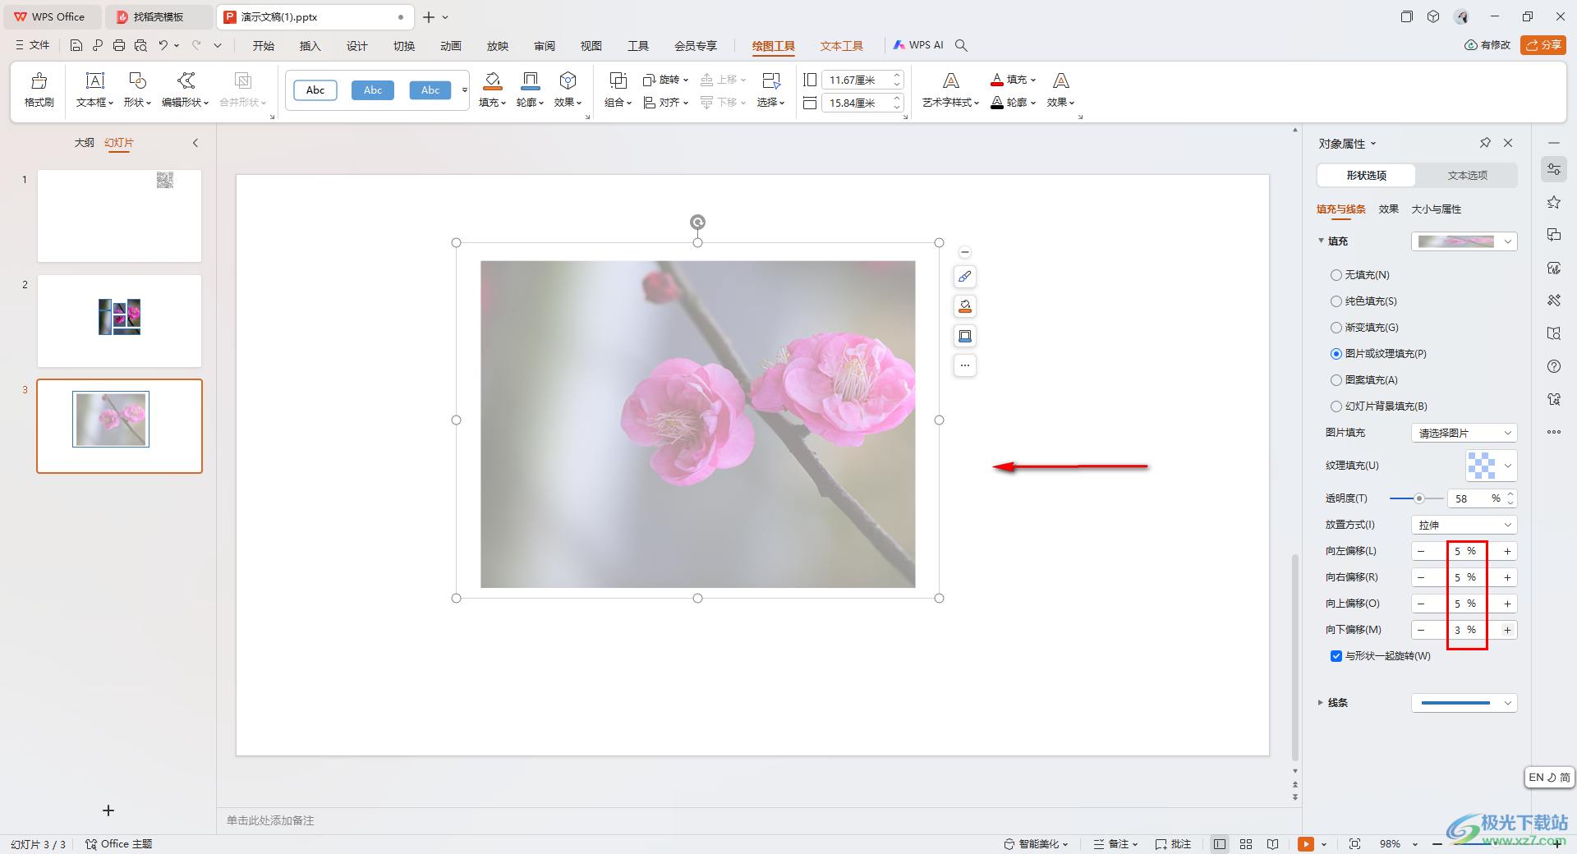Open the picture fill (请选择图片) dropdown
Viewport: 1577px width, 854px height.
pos(1464,433)
